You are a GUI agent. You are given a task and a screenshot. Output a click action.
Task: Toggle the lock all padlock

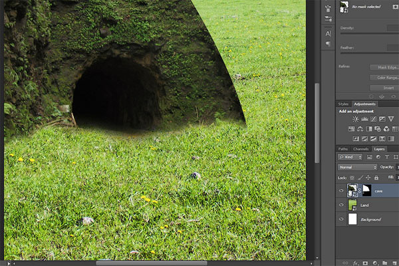tap(376, 178)
